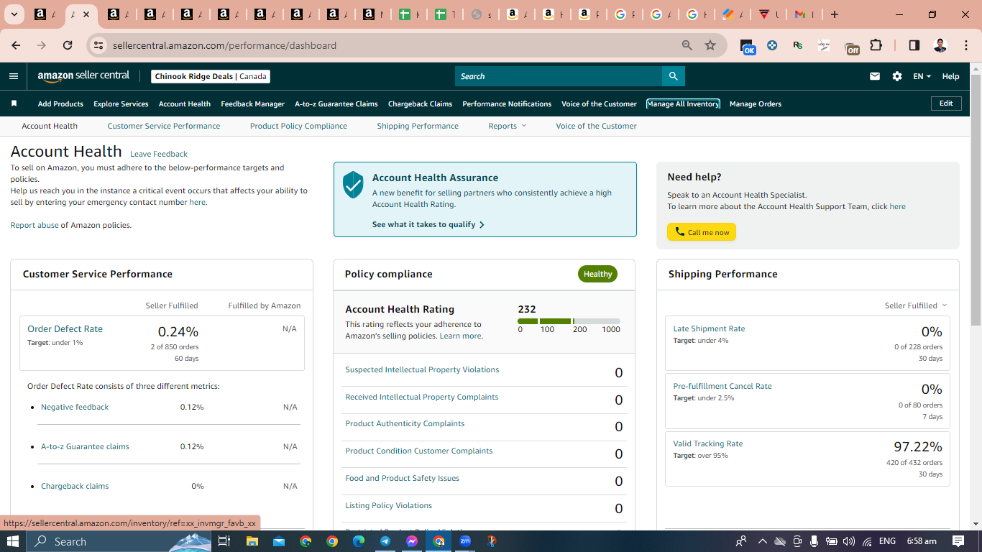
Task: Open the Valid Tracking Rate link
Action: [x=708, y=443]
